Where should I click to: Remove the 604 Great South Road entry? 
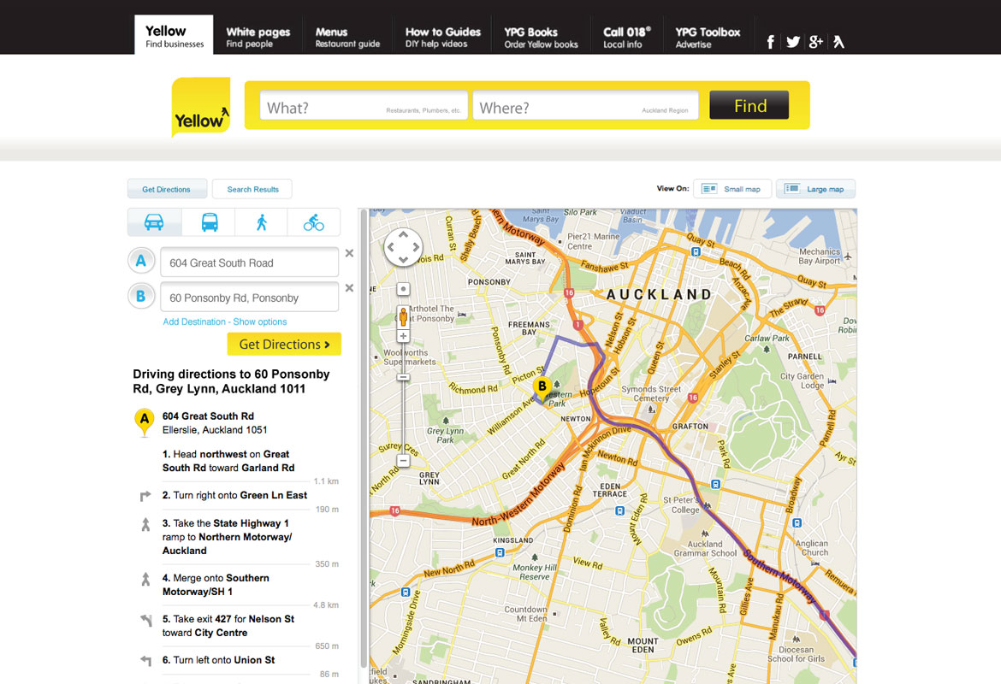click(349, 253)
